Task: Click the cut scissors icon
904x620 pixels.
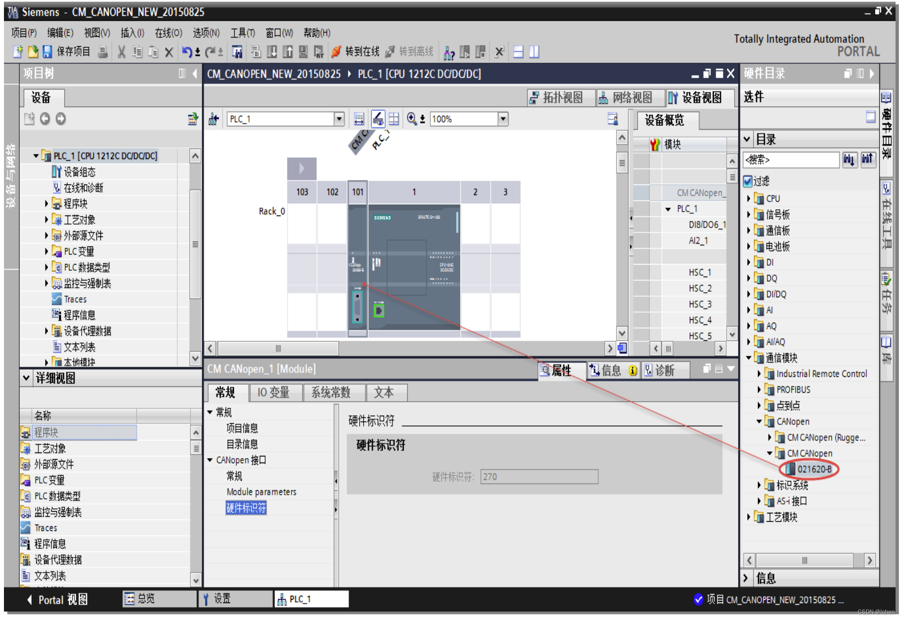Action: click(121, 52)
